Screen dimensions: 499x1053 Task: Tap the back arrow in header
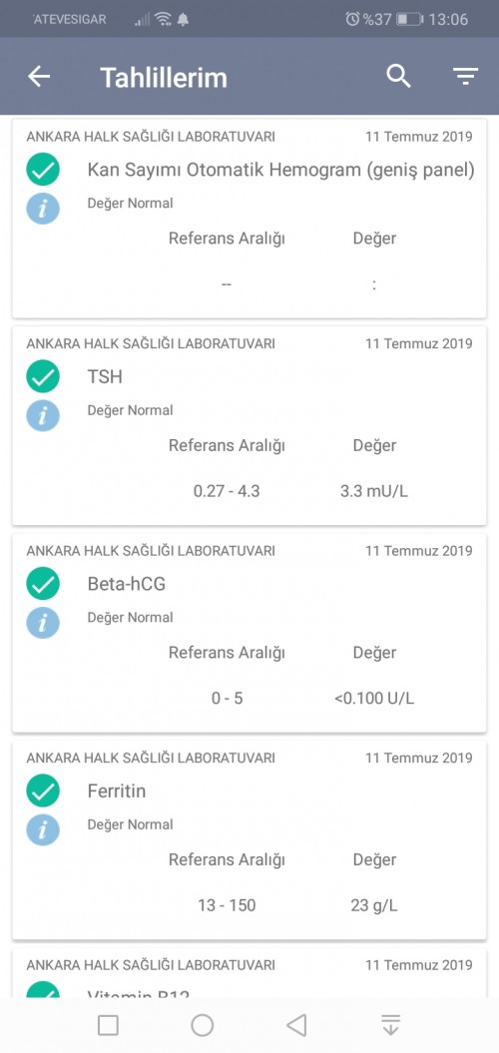pyautogui.click(x=38, y=77)
